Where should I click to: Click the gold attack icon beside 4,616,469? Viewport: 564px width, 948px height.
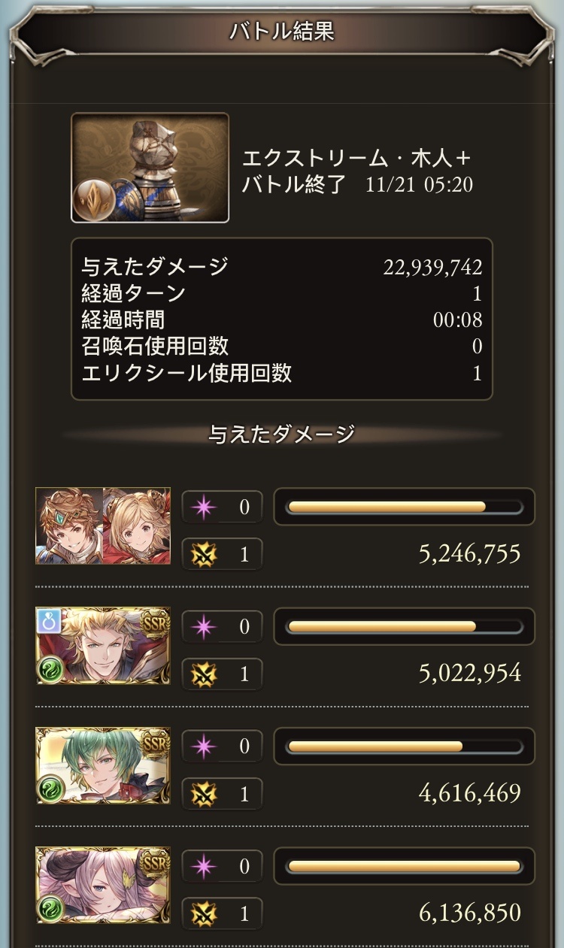click(202, 793)
